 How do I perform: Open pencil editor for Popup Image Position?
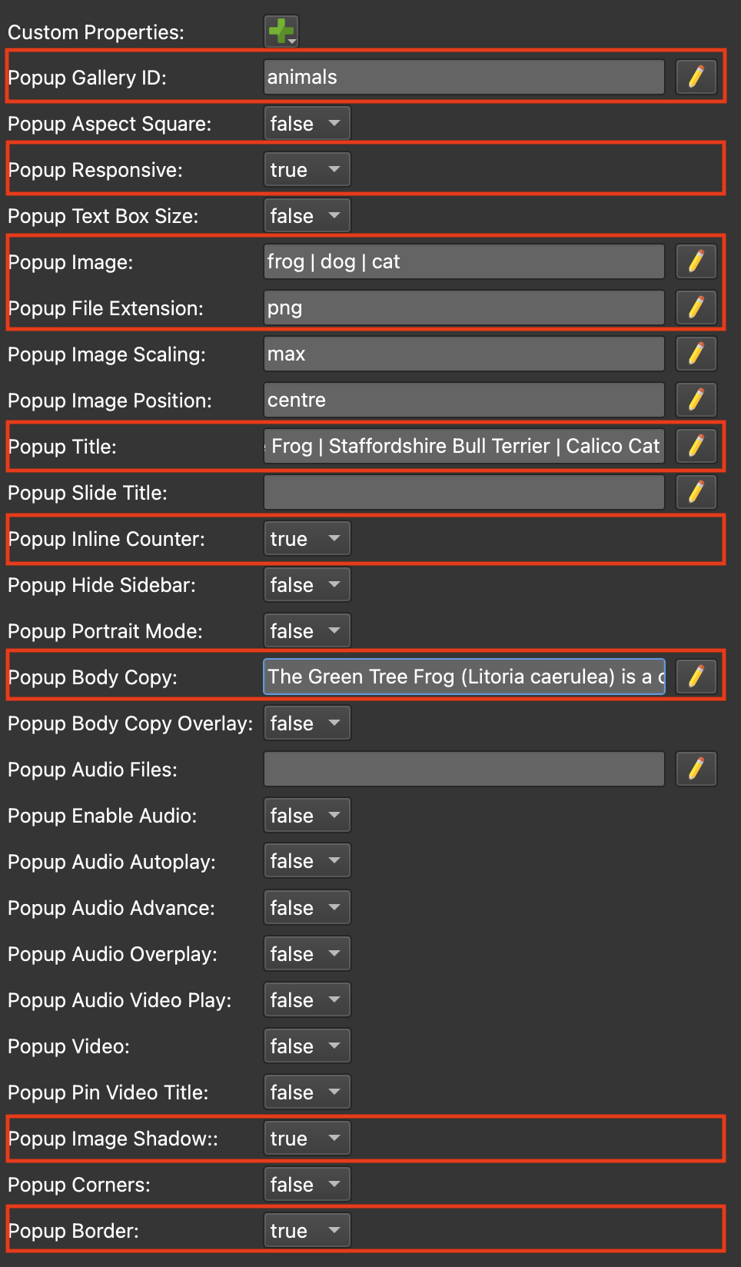pos(696,400)
